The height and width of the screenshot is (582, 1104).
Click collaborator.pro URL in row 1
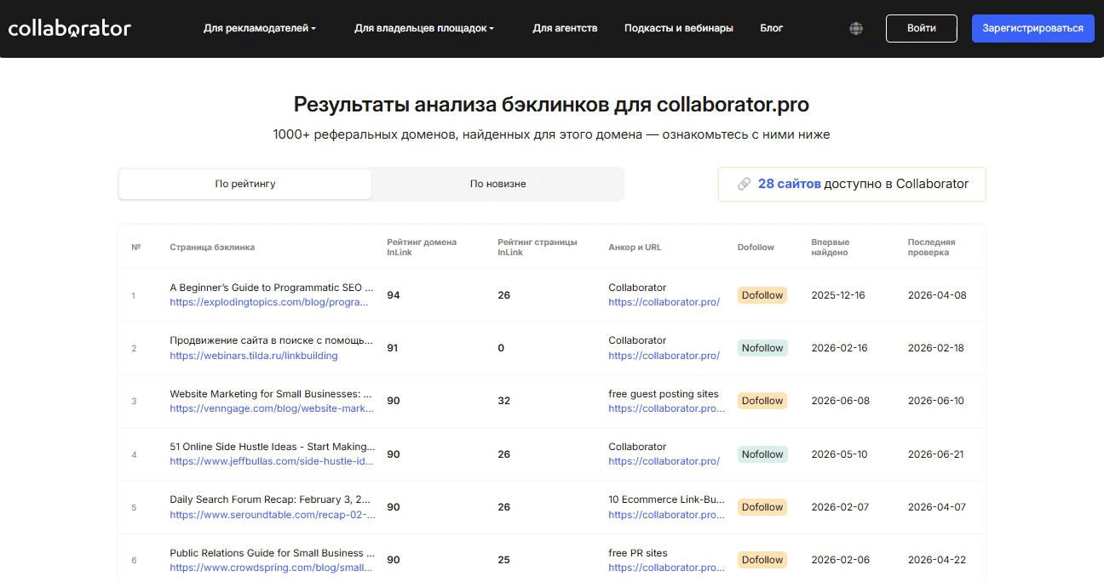[x=664, y=302]
